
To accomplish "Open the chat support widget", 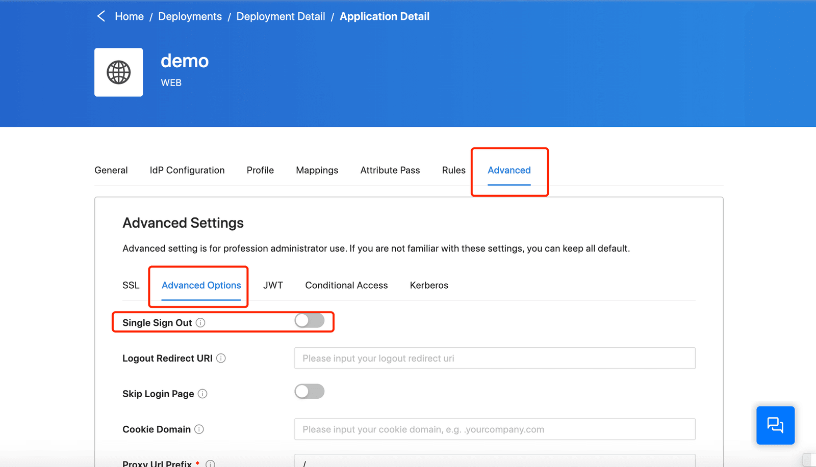I will pos(775,425).
